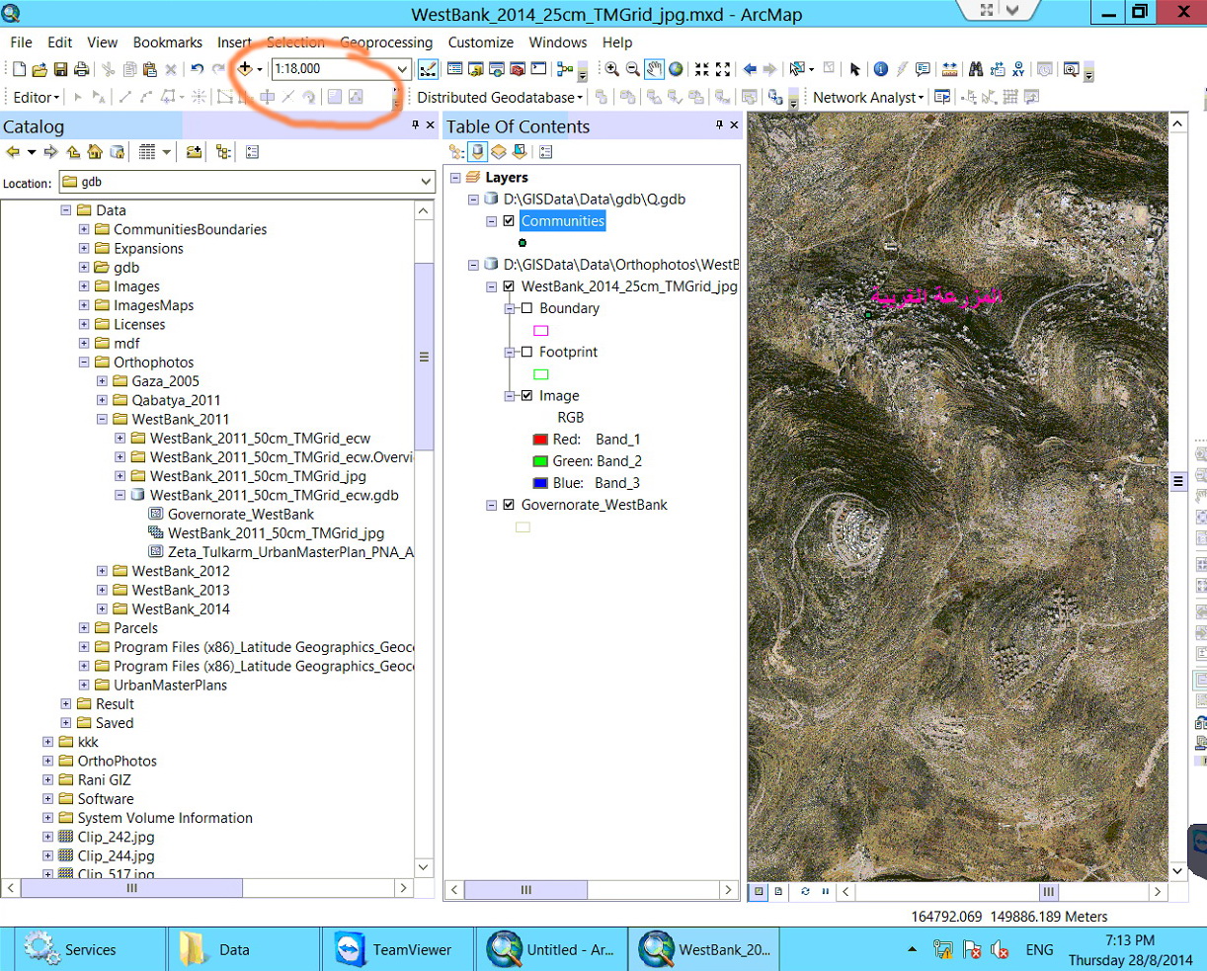Collapse the Orthophotos folder in Catalog
The width and height of the screenshot is (1207, 971).
[x=84, y=363]
